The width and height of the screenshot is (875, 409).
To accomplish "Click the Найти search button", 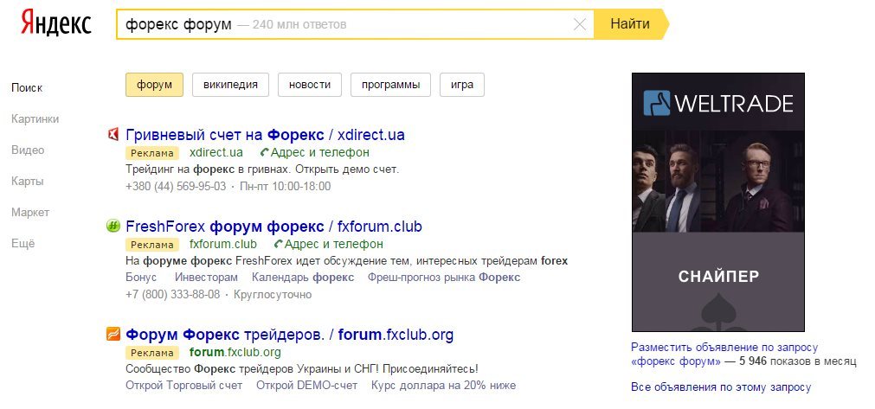I will [630, 24].
